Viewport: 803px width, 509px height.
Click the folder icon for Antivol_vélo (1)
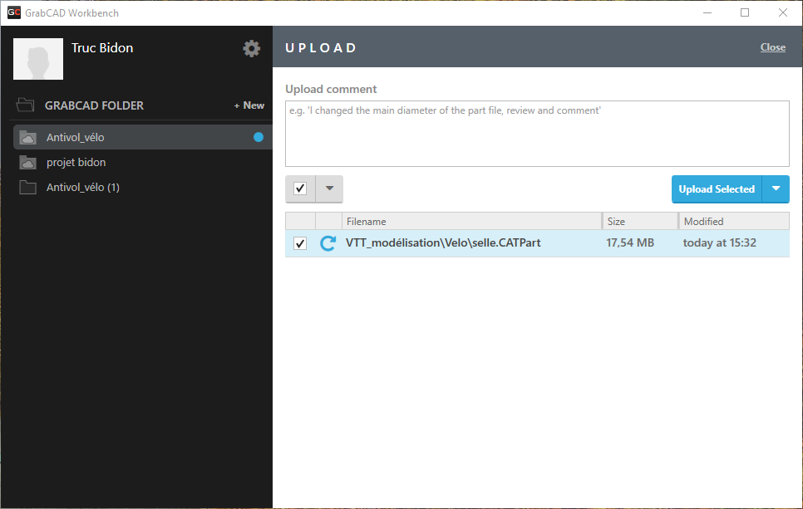(27, 187)
